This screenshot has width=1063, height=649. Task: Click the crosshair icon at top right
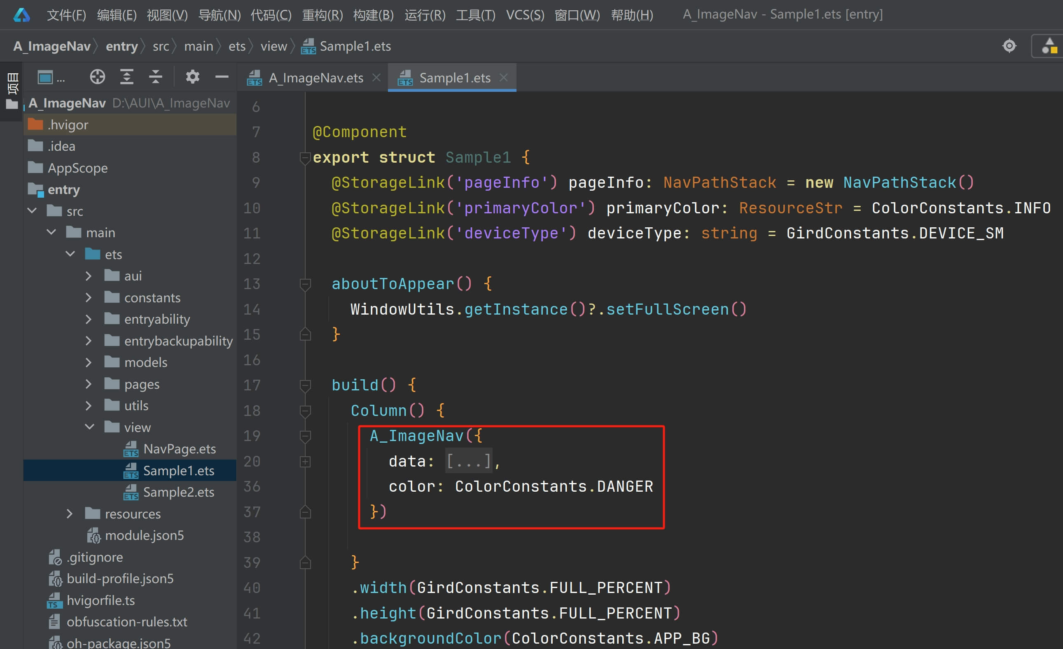[x=1009, y=46]
